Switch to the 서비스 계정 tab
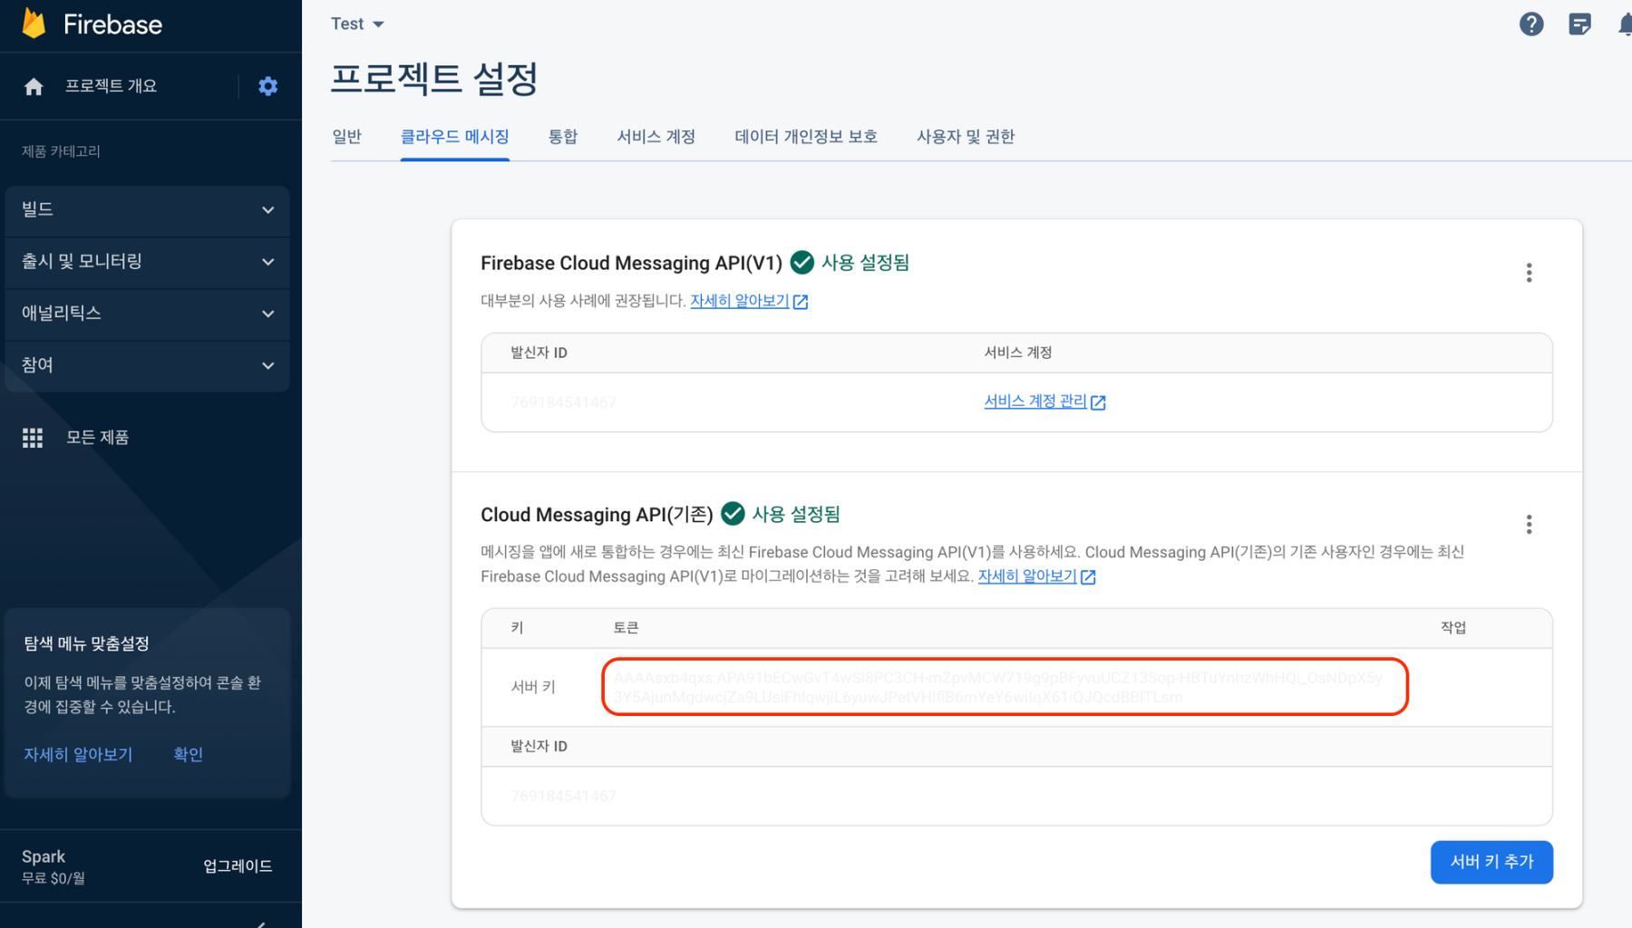 (x=656, y=137)
